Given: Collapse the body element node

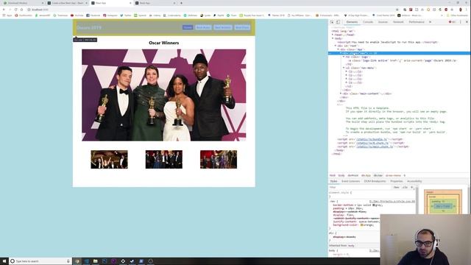Looking at the screenshot, I should pos(333,38).
